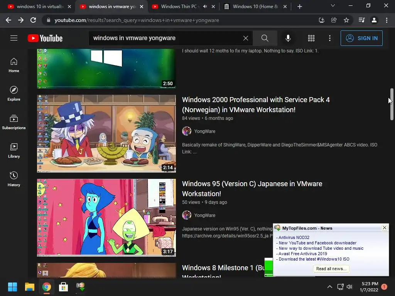This screenshot has width=395, height=296.
Task: Click YongWare avatar under Windows 95 video
Action: pos(187,215)
